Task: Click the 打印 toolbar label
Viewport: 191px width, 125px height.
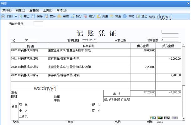Action: coord(10,16)
